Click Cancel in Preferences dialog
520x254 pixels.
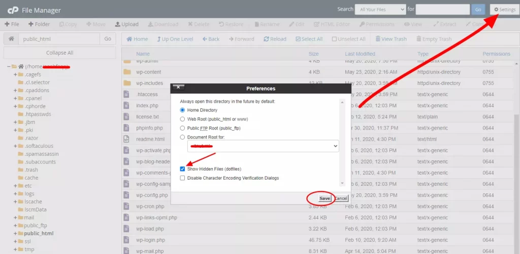pos(341,198)
